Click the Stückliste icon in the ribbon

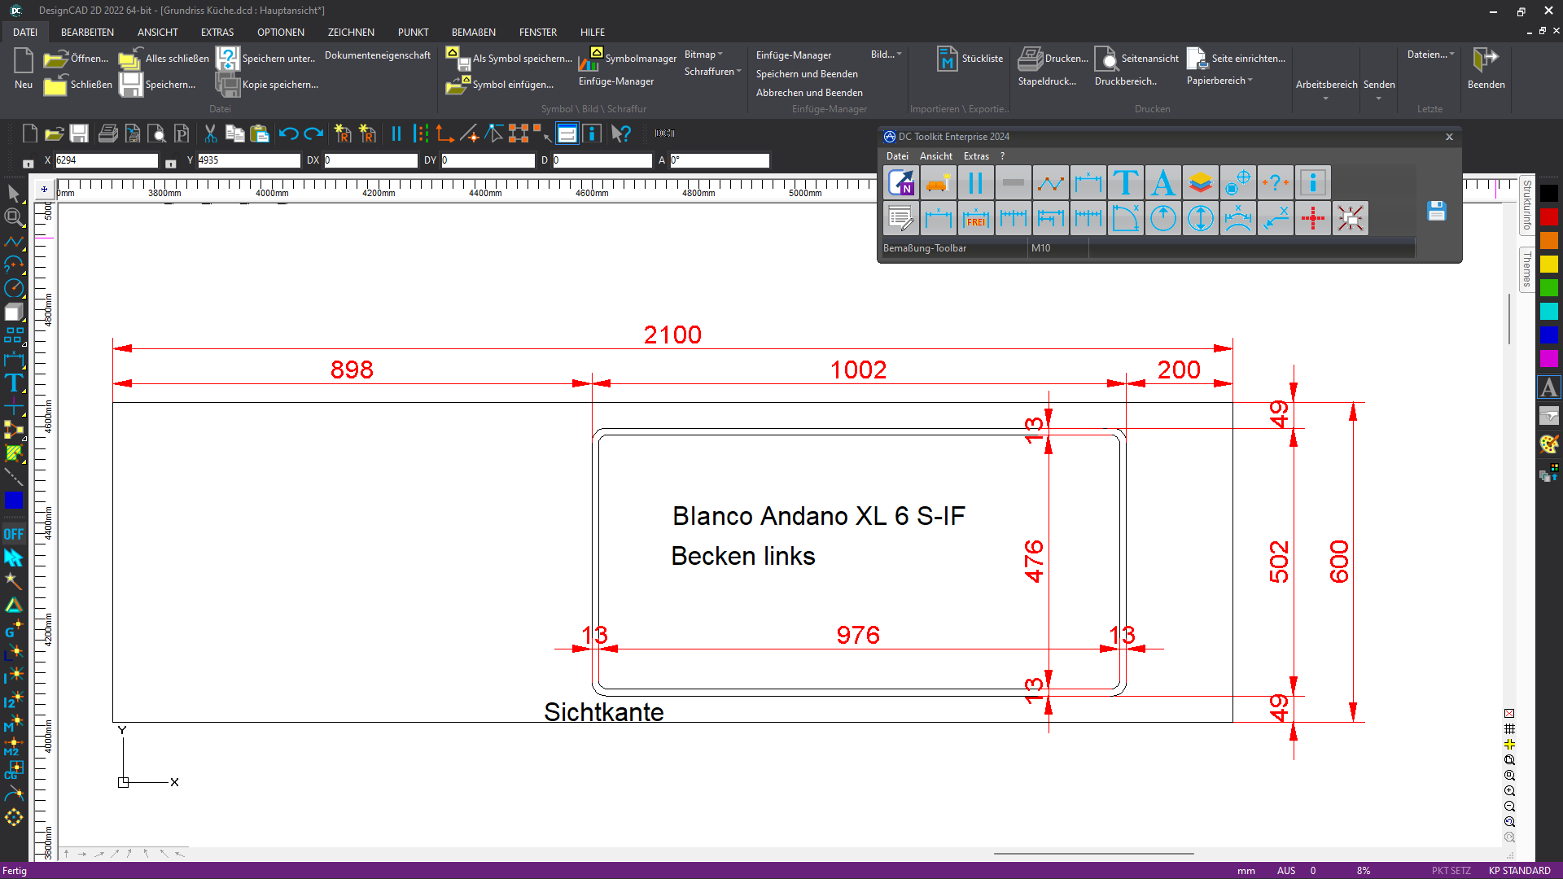947,59
